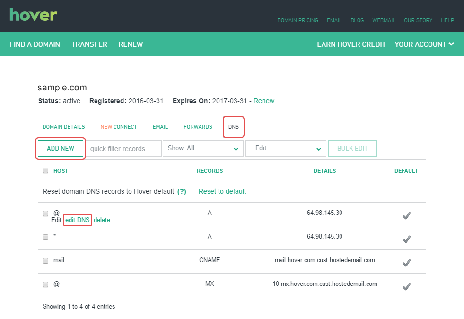
Task: Click the question mark help icon
Action: point(182,192)
